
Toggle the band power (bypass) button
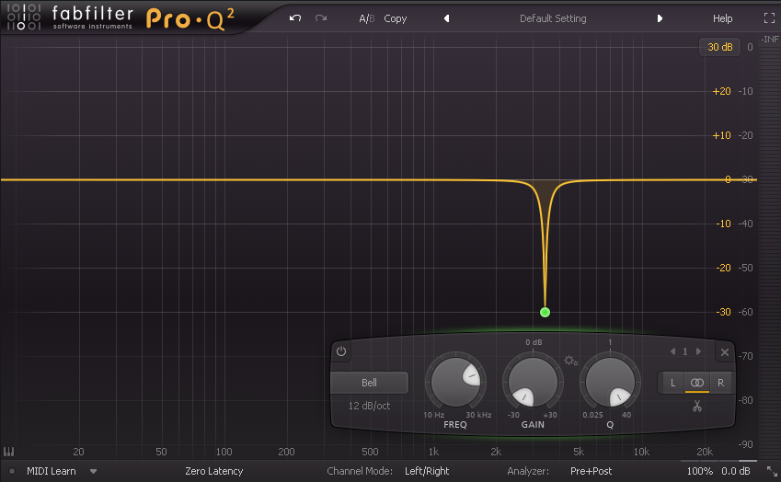click(x=341, y=351)
